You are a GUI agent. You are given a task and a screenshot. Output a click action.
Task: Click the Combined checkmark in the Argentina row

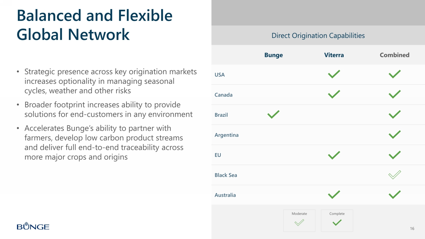coord(394,135)
